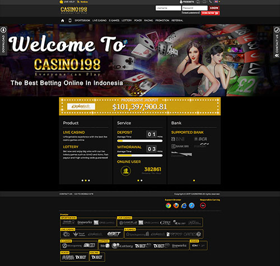
Task: Click the Lottery product heading
Action: (x=71, y=147)
